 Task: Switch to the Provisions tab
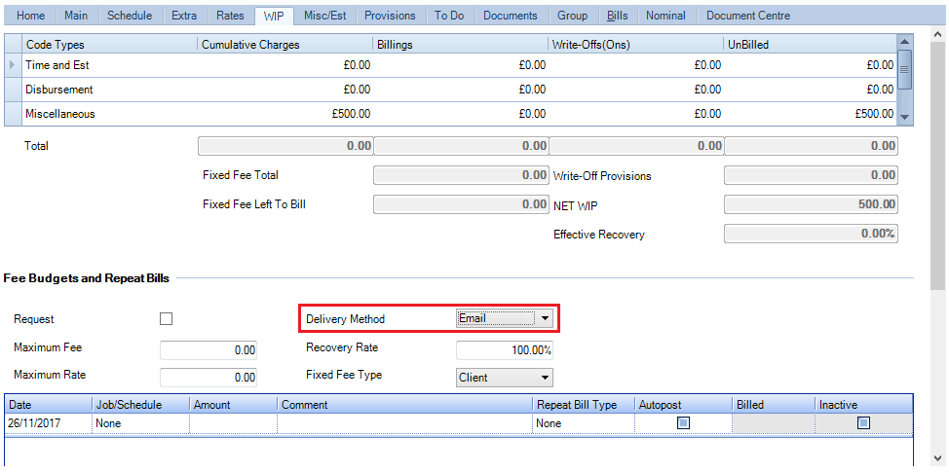tap(390, 16)
